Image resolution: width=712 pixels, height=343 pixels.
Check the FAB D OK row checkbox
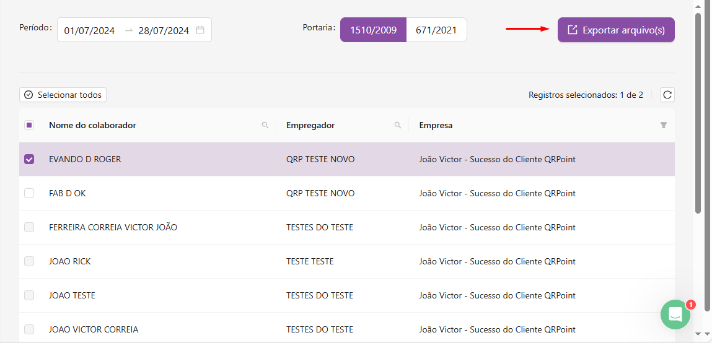(29, 193)
